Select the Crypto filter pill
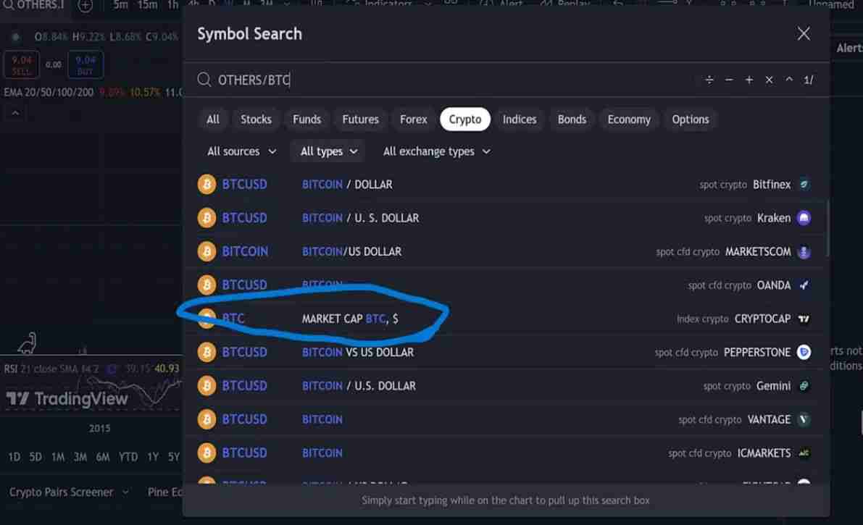The width and height of the screenshot is (863, 525). pos(464,119)
